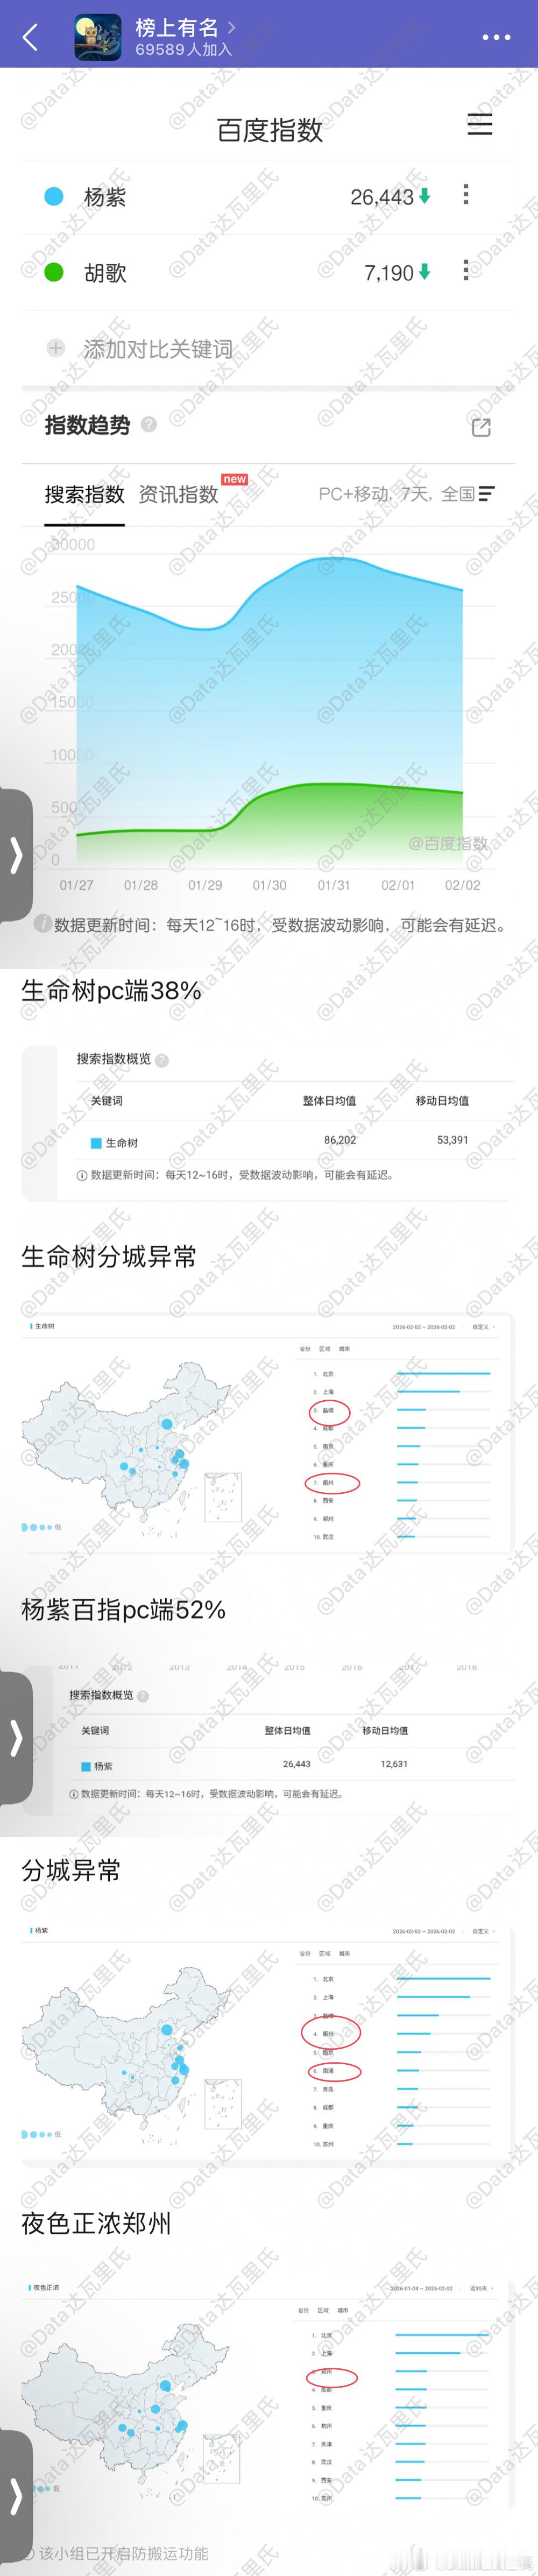
Task: Open the kebab menu for 杨紫
Action: click(x=465, y=195)
